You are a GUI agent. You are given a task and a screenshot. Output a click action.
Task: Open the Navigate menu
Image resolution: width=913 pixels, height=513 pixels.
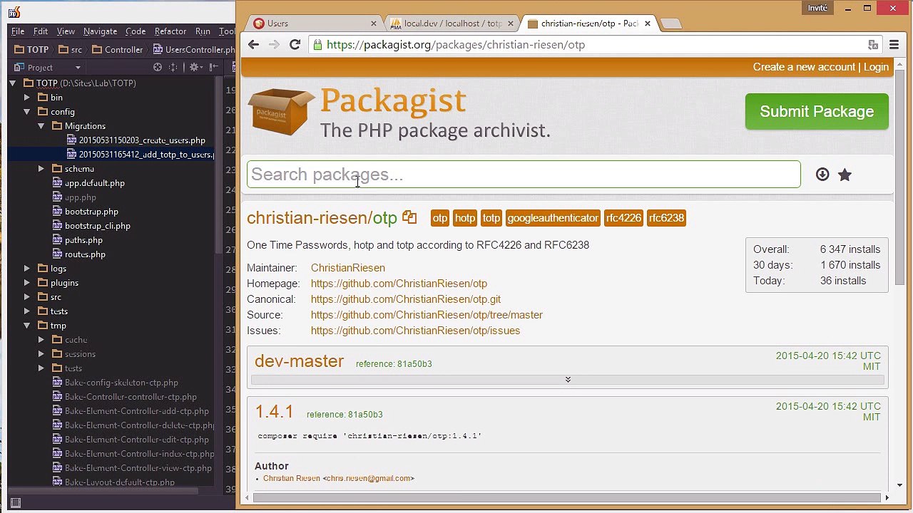coord(100,31)
